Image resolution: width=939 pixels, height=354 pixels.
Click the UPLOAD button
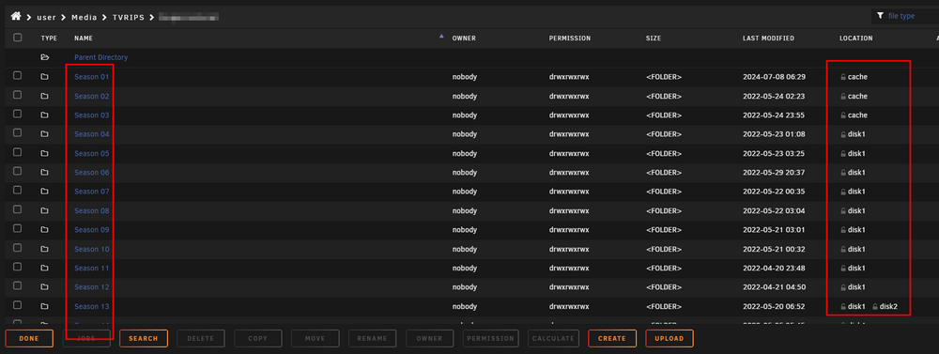pos(669,338)
